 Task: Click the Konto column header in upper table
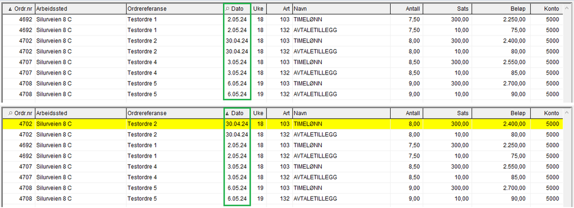pos(546,9)
